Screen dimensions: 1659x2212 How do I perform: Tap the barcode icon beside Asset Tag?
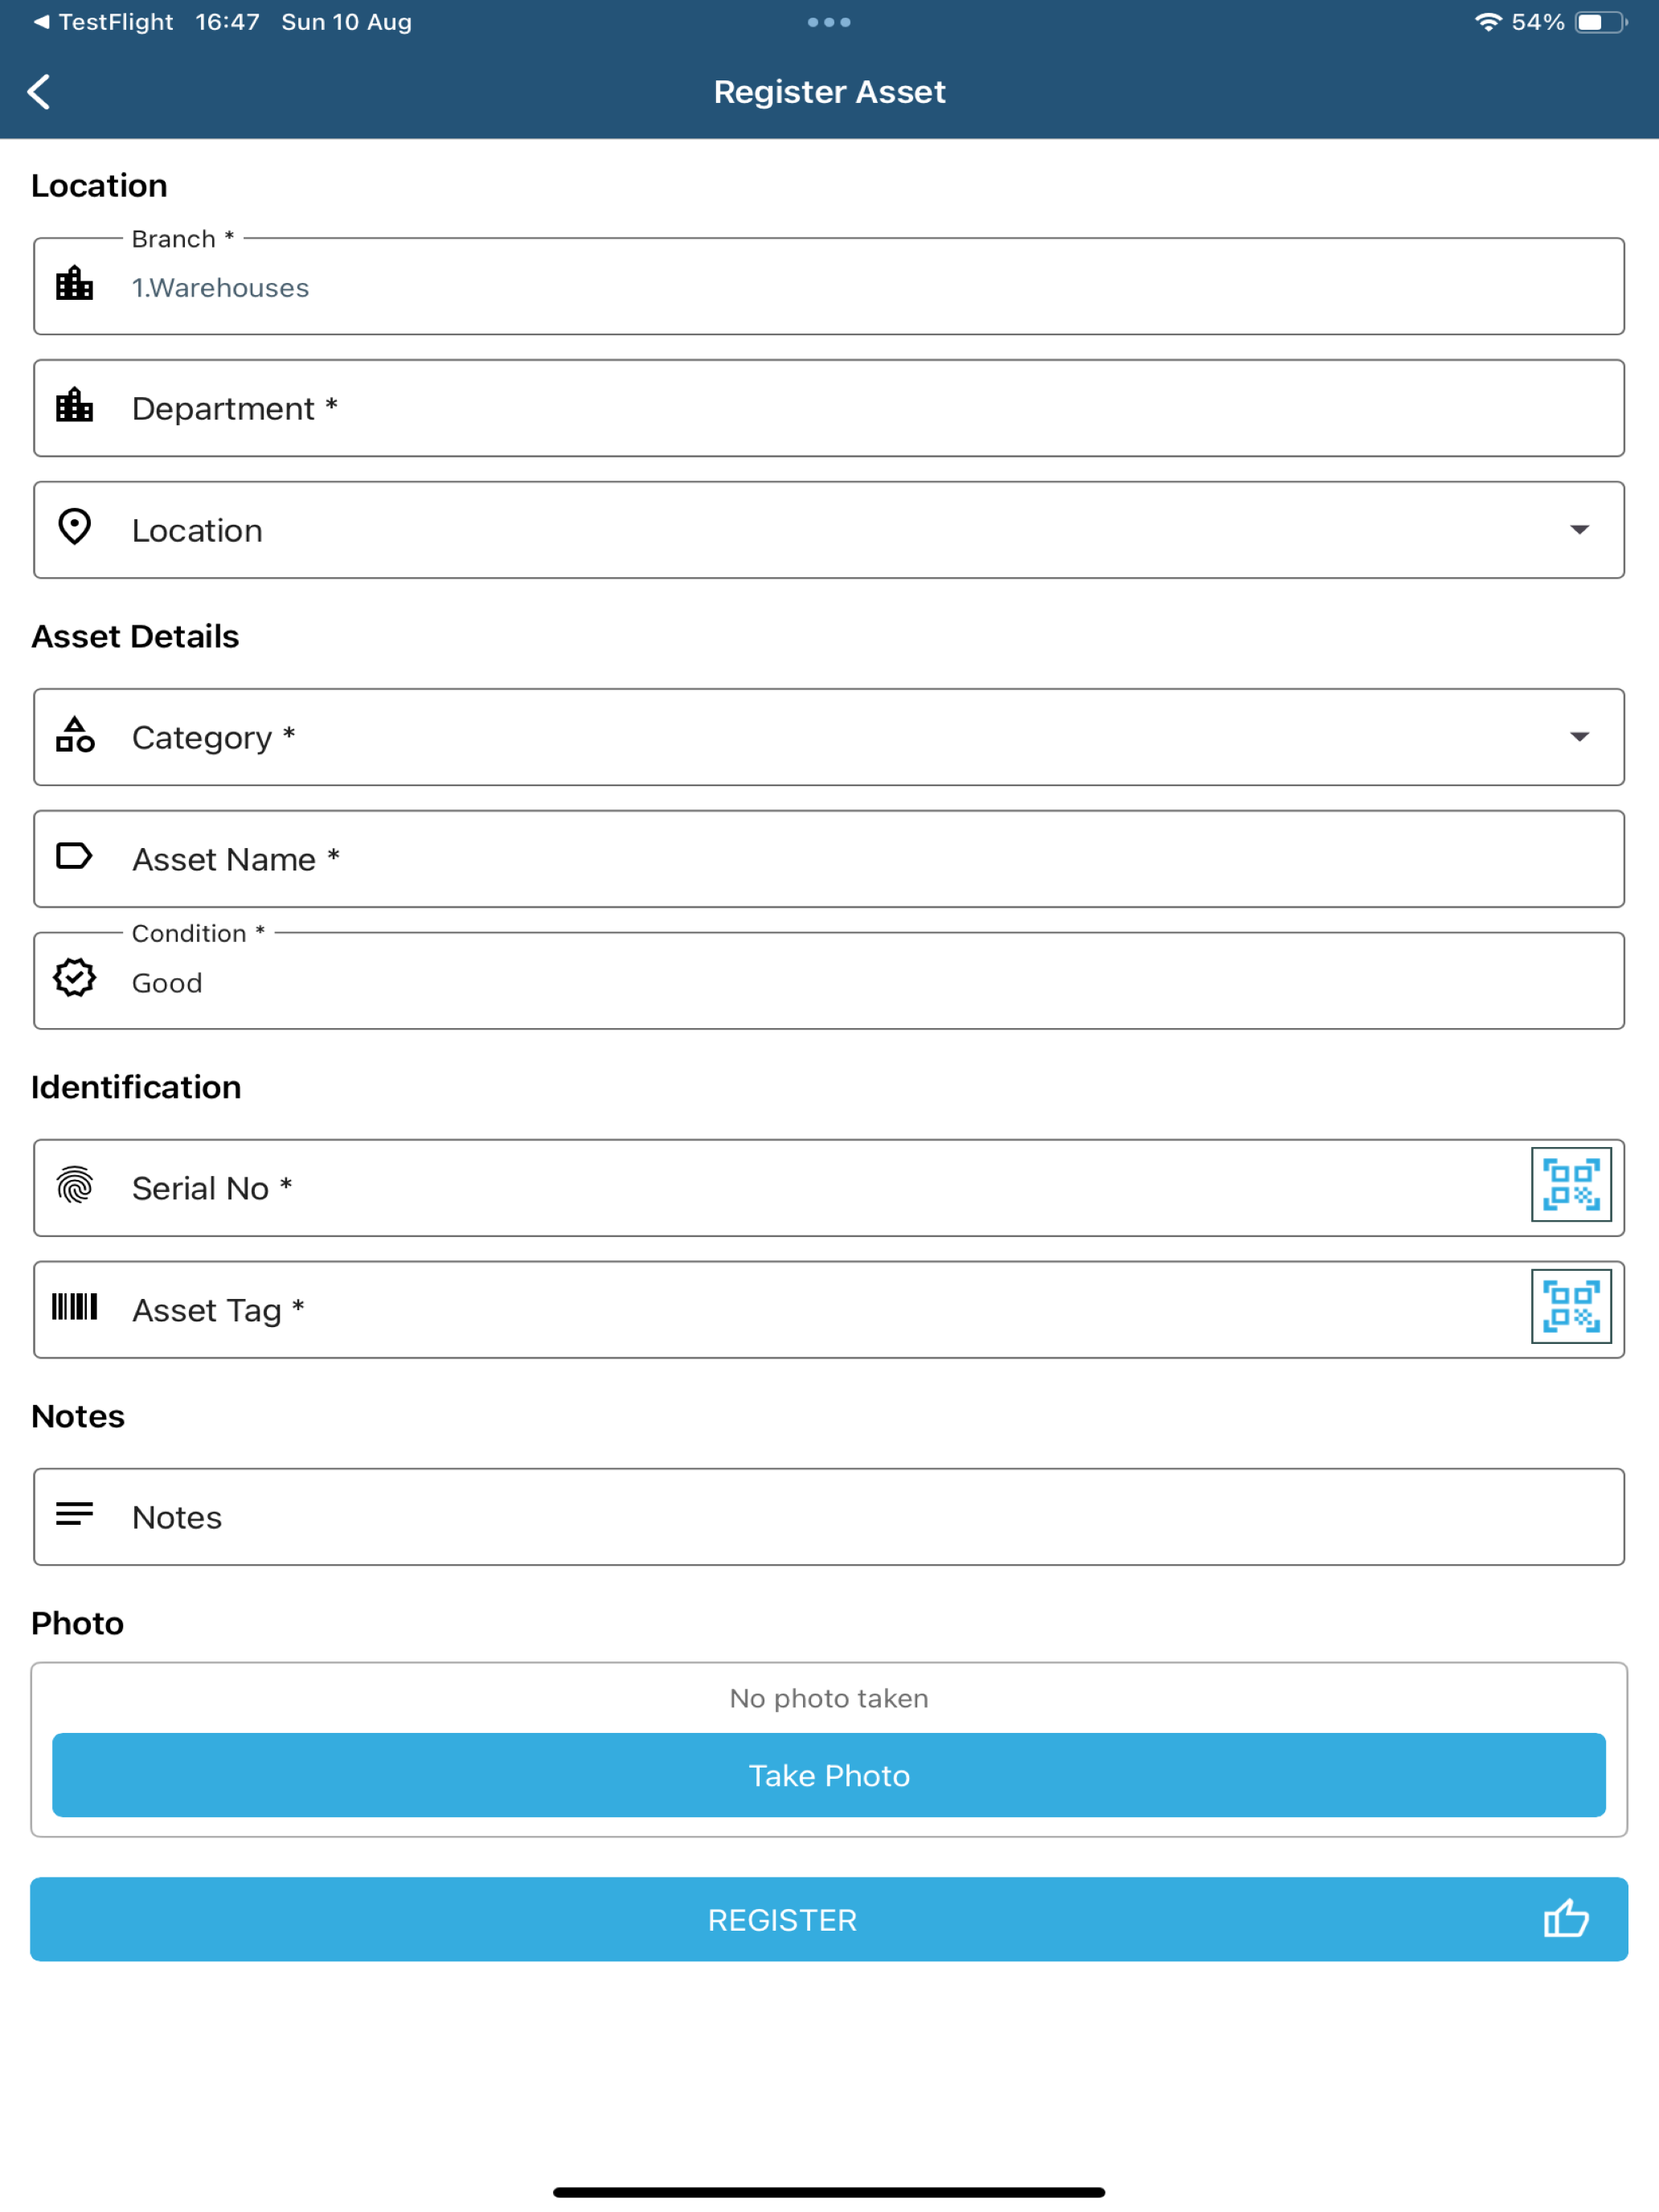75,1307
